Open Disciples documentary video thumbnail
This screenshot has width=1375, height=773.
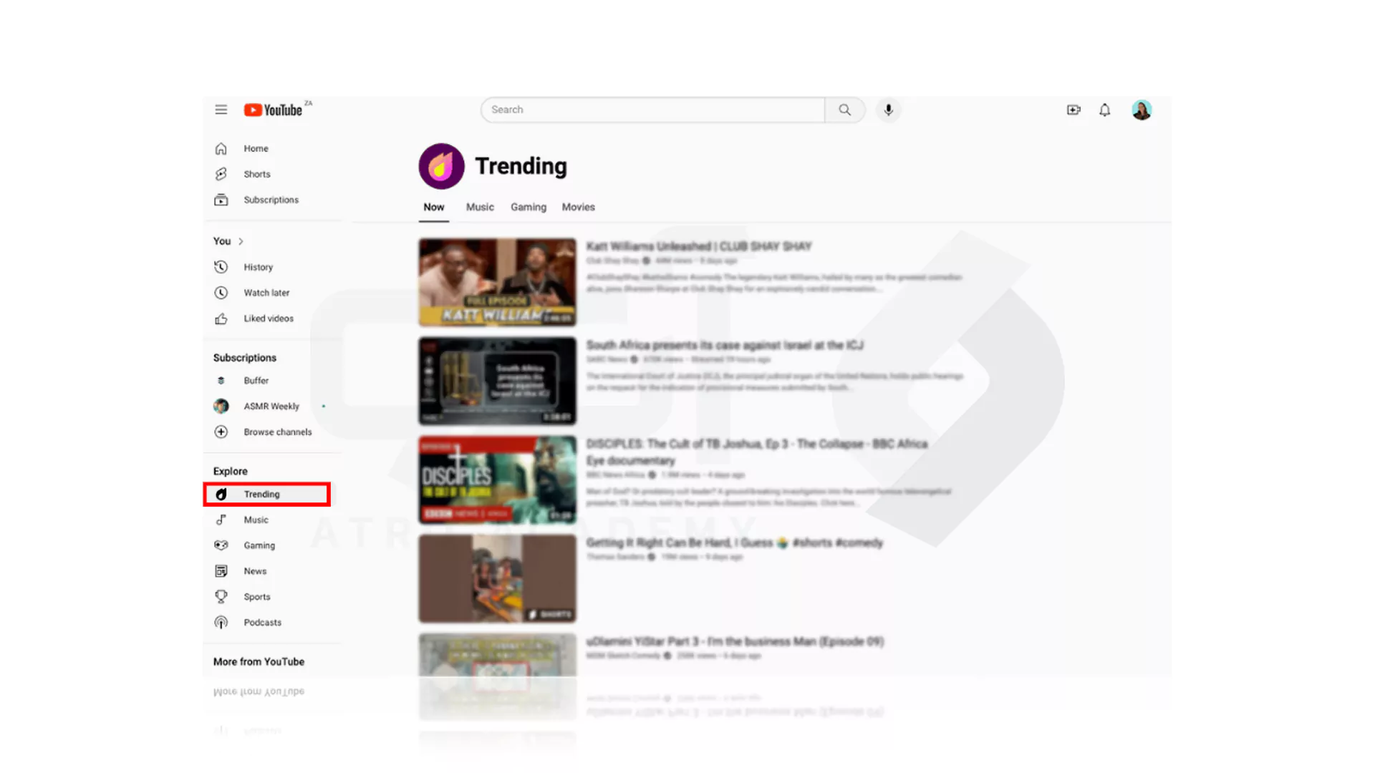click(x=497, y=480)
